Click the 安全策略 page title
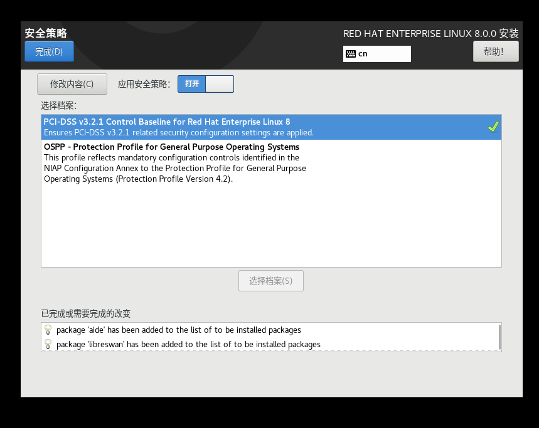 click(x=46, y=33)
